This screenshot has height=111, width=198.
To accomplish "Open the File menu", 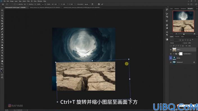I will (x=4, y=1).
